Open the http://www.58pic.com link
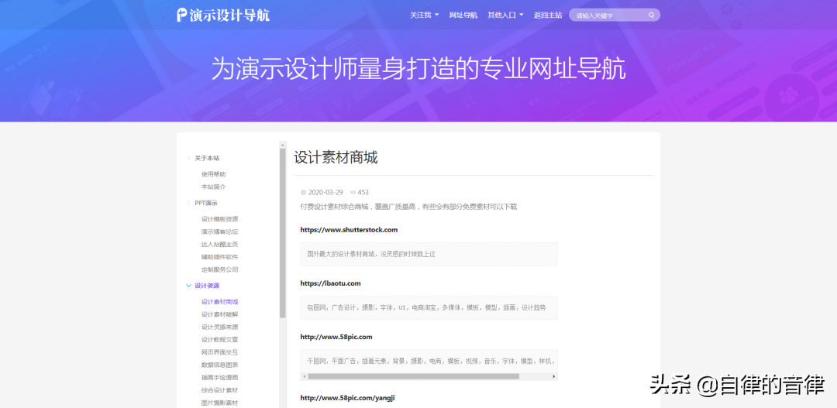Viewport: 837px width, 408px height. pyautogui.click(x=336, y=337)
